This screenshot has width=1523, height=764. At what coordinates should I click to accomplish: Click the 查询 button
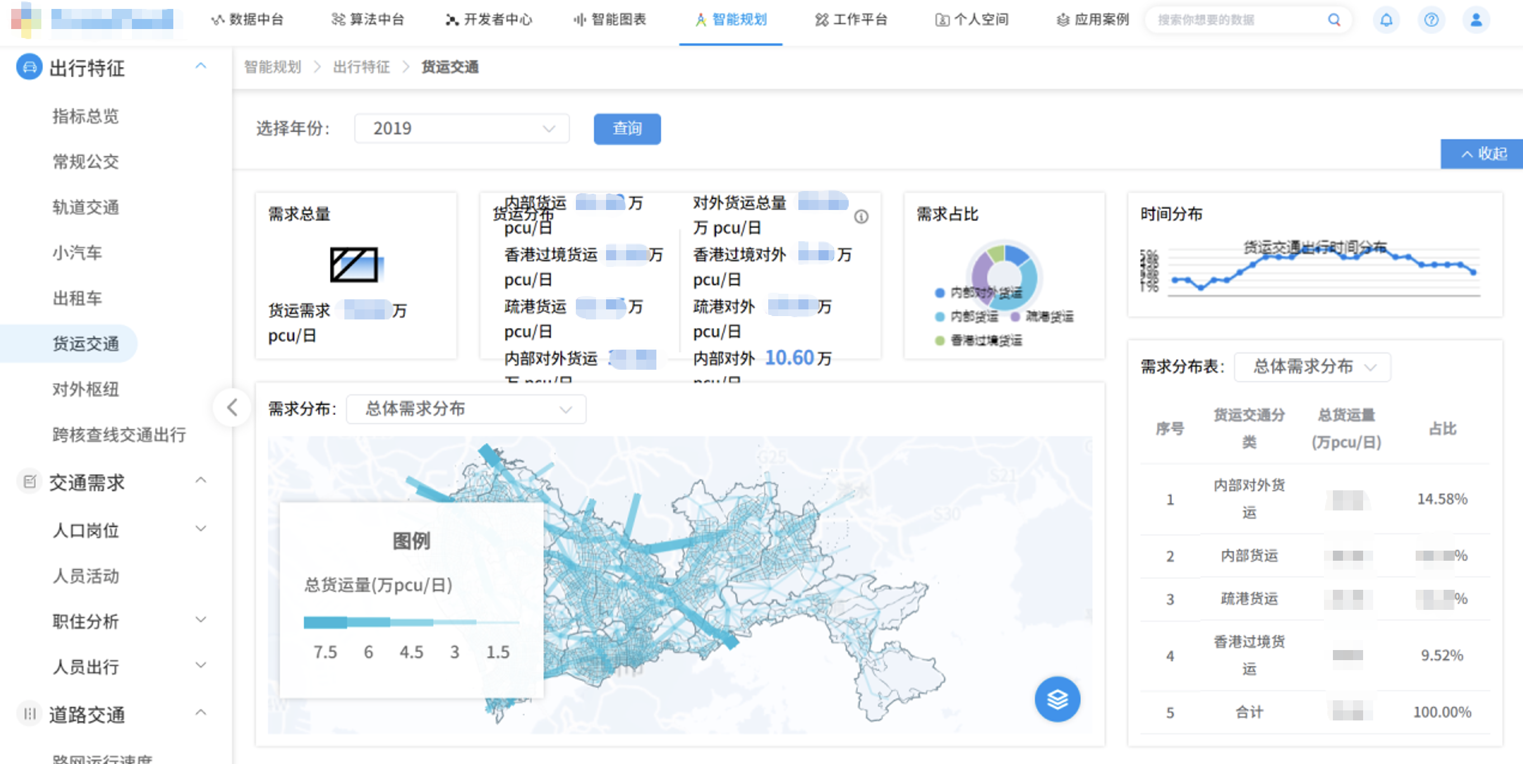click(627, 128)
